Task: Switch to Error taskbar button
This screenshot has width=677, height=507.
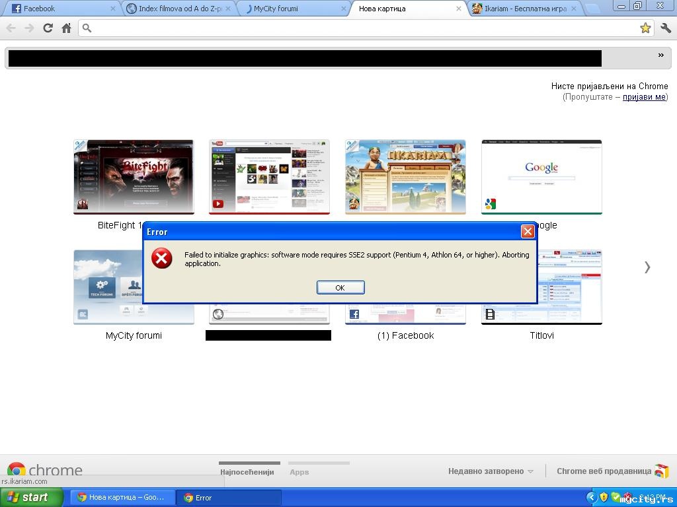Action: 229,498
